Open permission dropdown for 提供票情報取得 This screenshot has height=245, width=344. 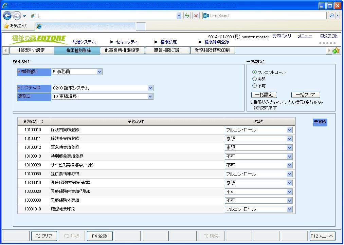click(x=259, y=174)
